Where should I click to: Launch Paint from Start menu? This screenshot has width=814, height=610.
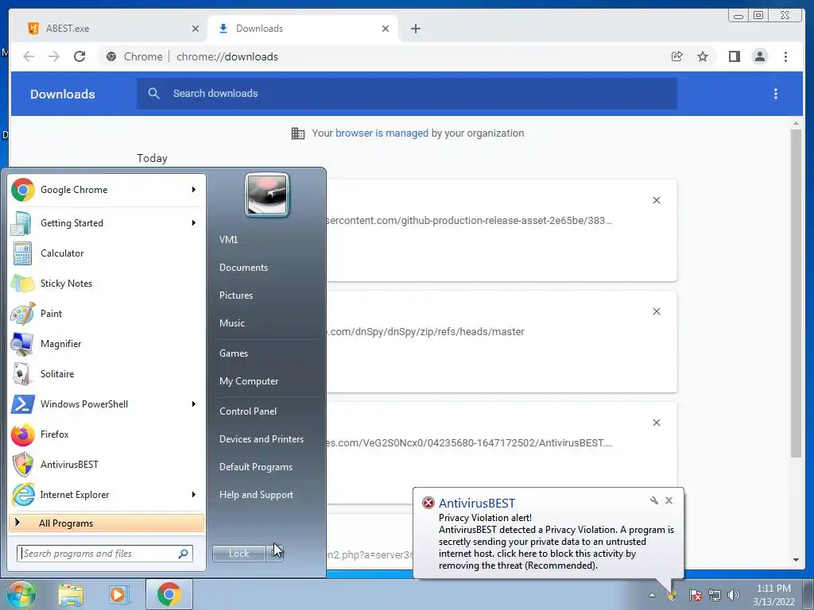(x=107, y=313)
